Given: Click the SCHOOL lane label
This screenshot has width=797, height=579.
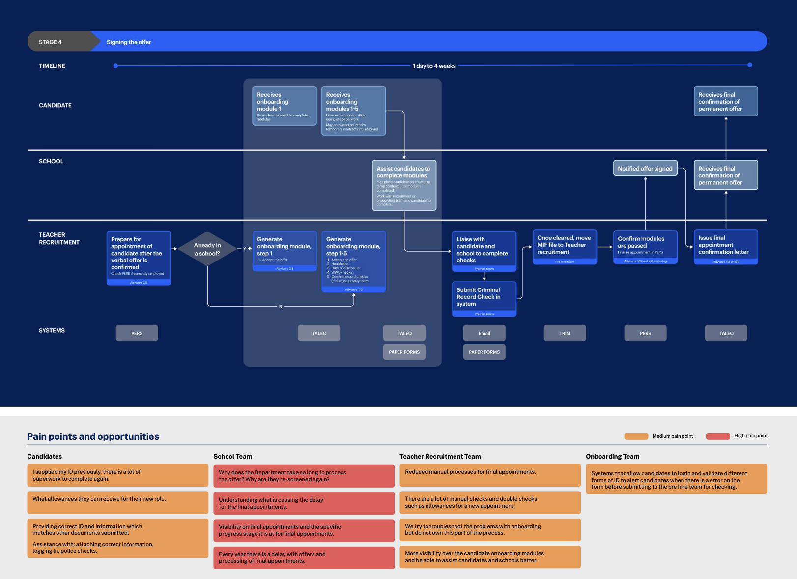Looking at the screenshot, I should (x=51, y=161).
